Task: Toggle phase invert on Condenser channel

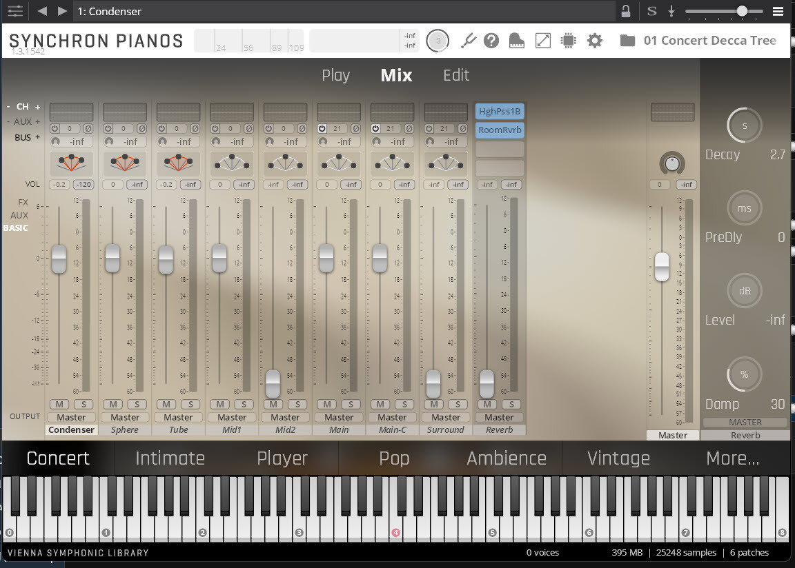Action: pos(88,129)
